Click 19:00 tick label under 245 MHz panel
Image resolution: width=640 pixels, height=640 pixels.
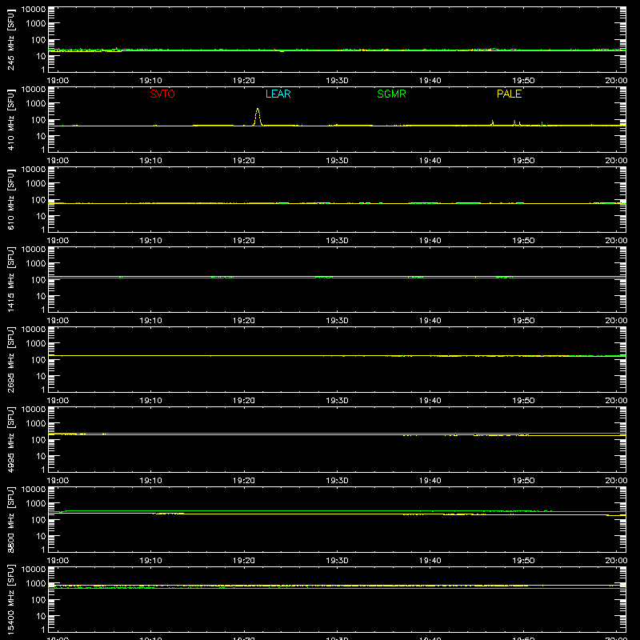[58, 81]
